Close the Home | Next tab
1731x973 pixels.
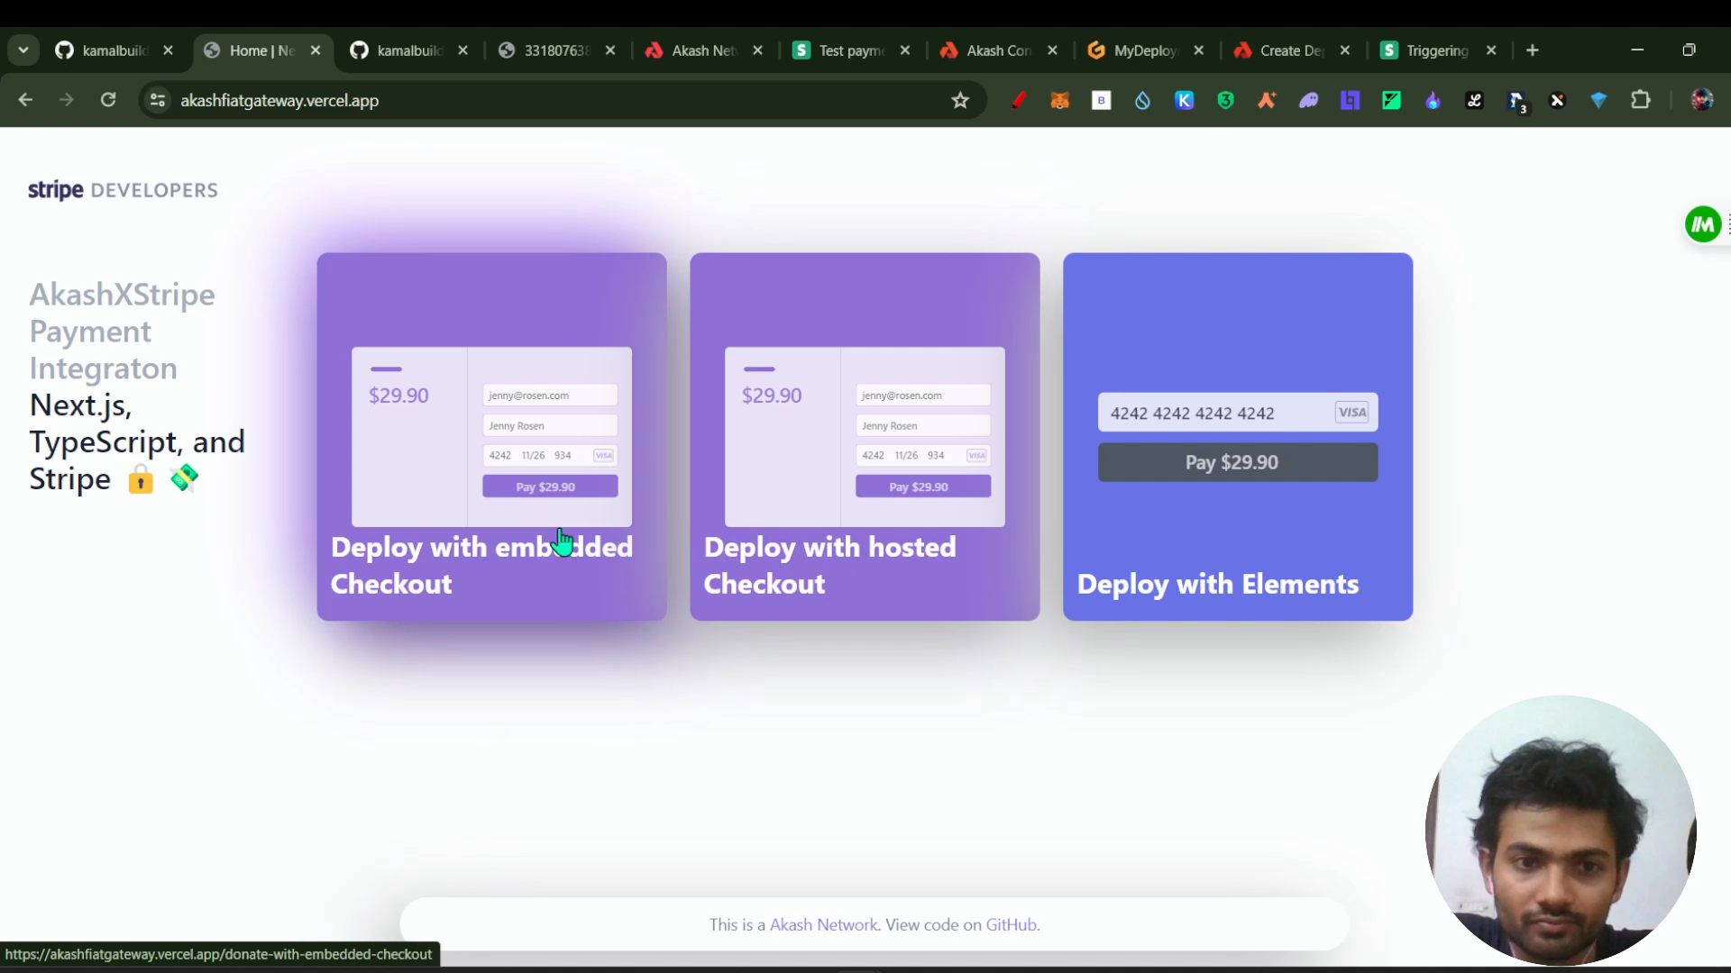[316, 50]
